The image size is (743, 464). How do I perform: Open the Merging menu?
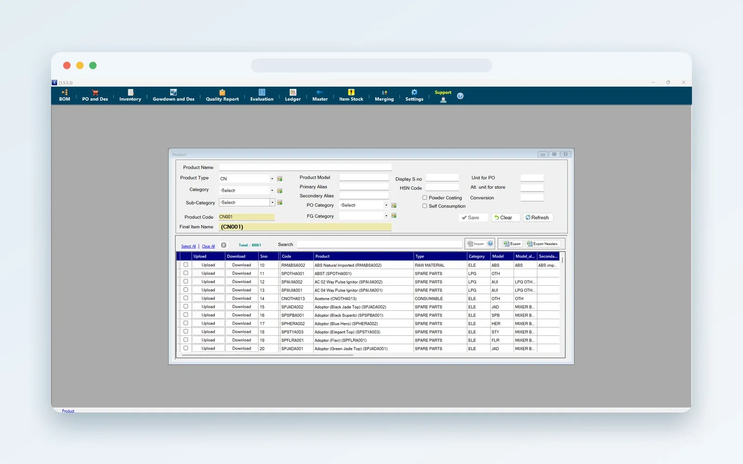[384, 96]
